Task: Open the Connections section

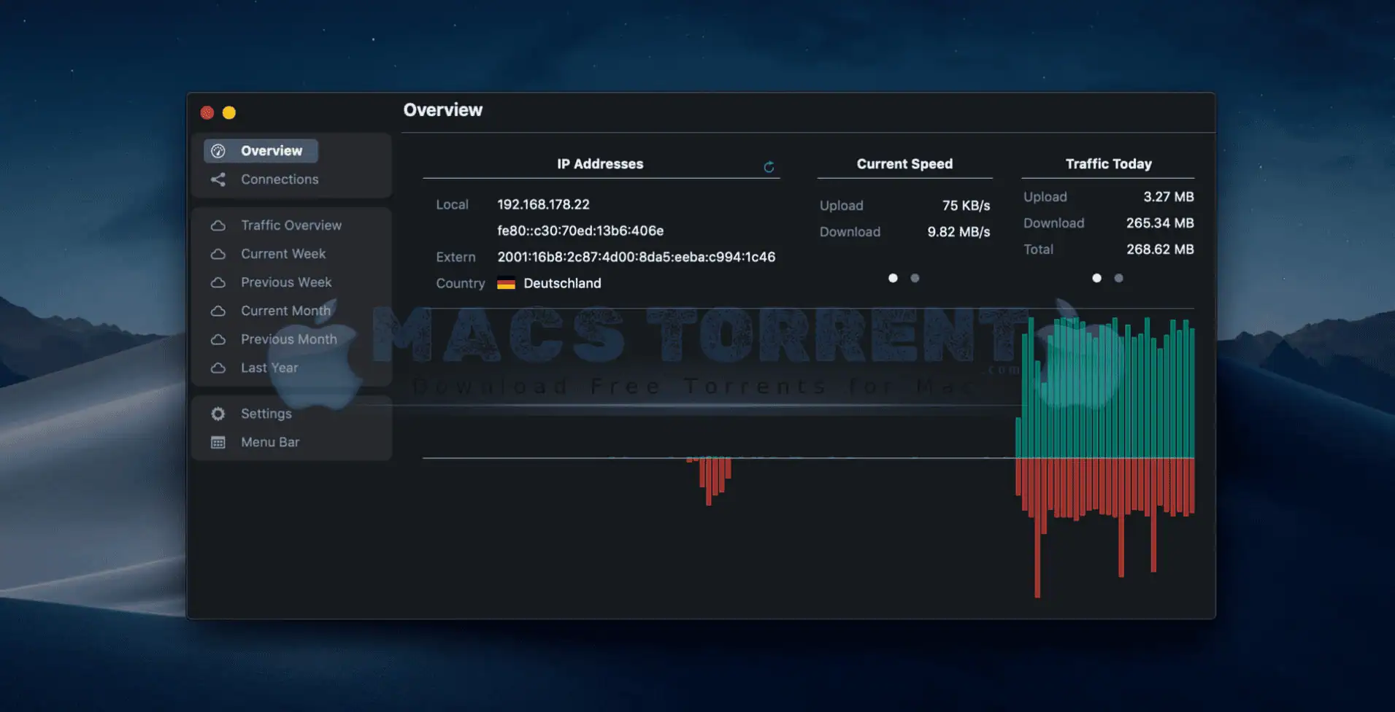Action: (x=280, y=179)
